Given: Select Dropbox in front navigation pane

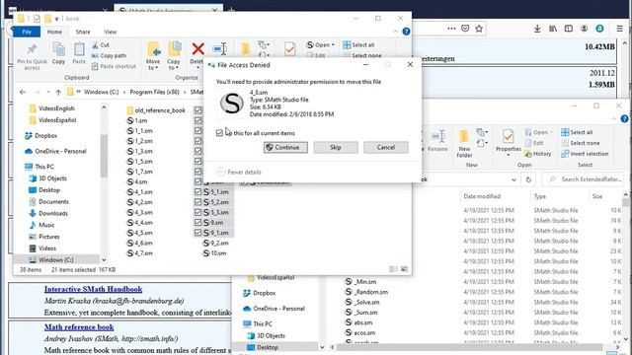Looking at the screenshot, I should click(x=40, y=136).
